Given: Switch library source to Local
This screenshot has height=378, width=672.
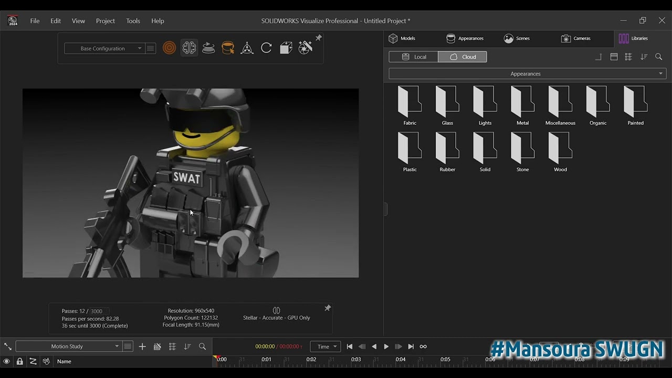Looking at the screenshot, I should (413, 57).
